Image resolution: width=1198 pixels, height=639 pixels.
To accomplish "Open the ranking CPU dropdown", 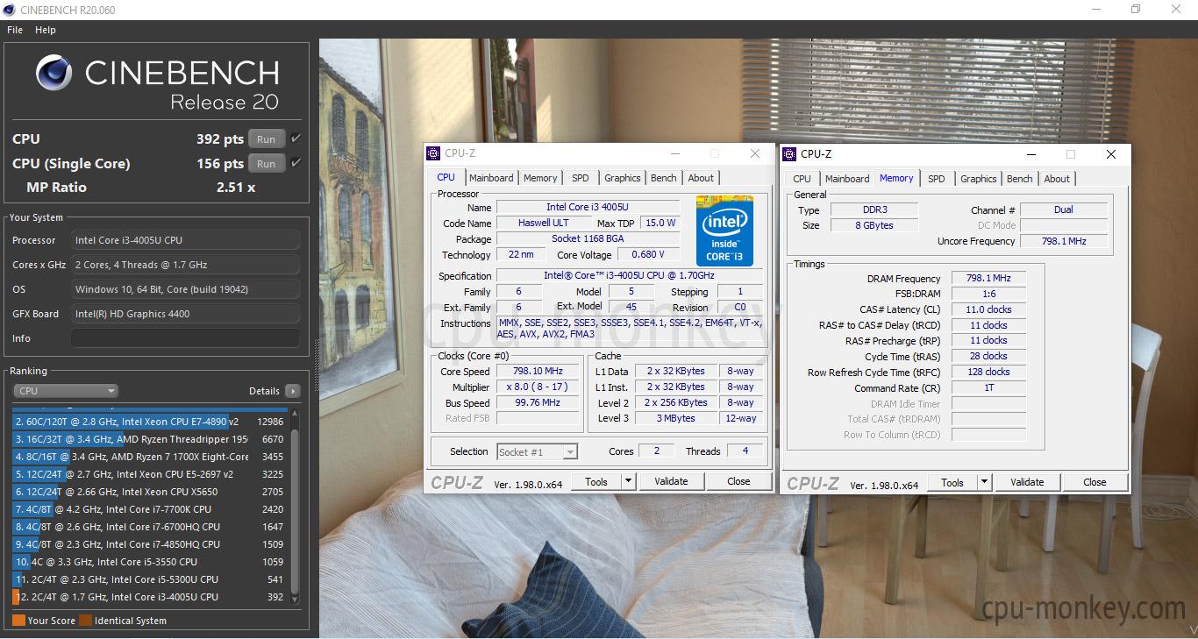I will 66,391.
